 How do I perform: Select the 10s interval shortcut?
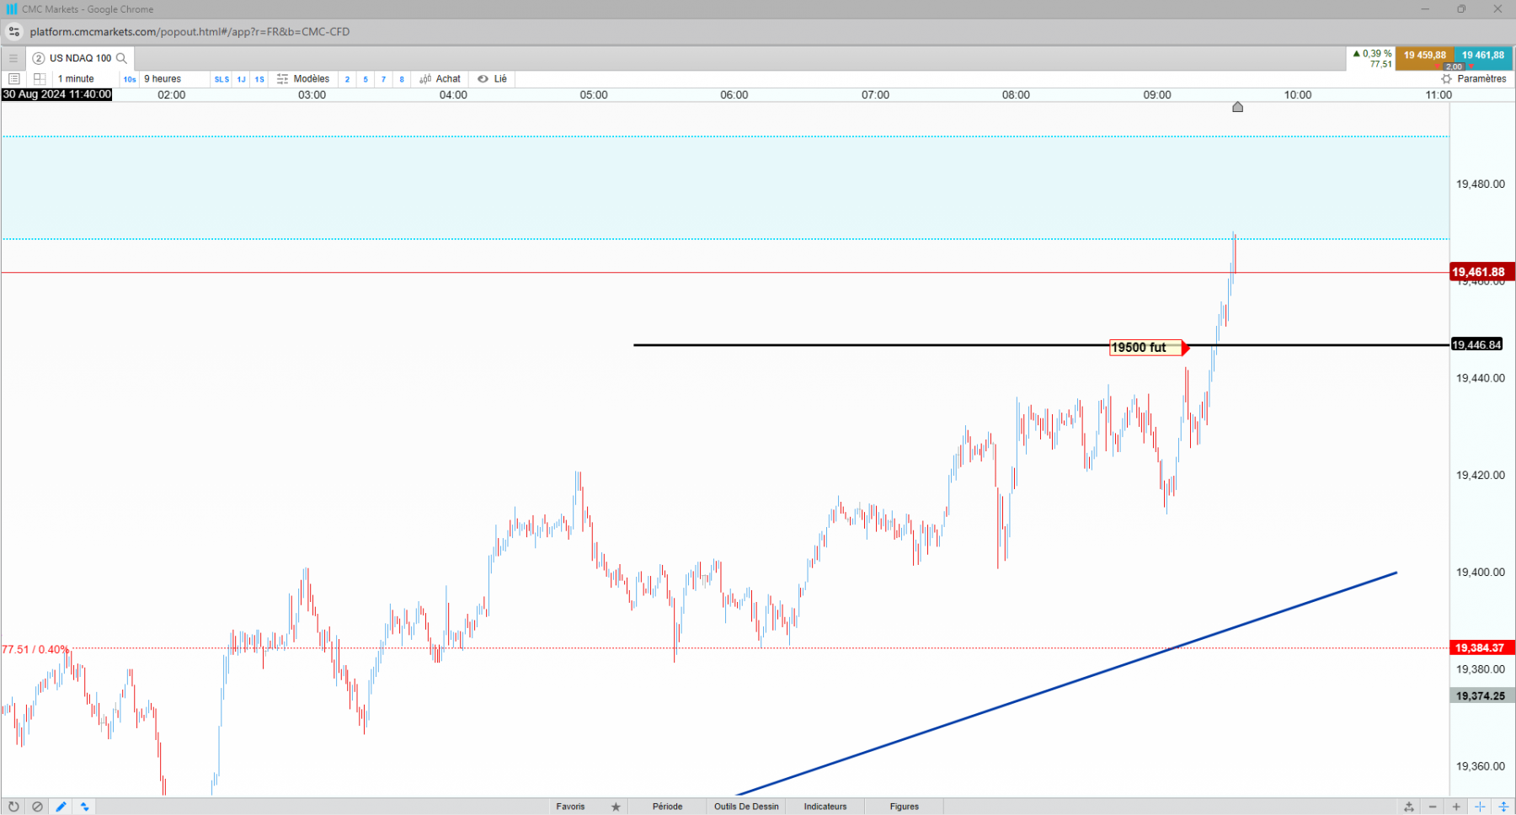tap(130, 79)
